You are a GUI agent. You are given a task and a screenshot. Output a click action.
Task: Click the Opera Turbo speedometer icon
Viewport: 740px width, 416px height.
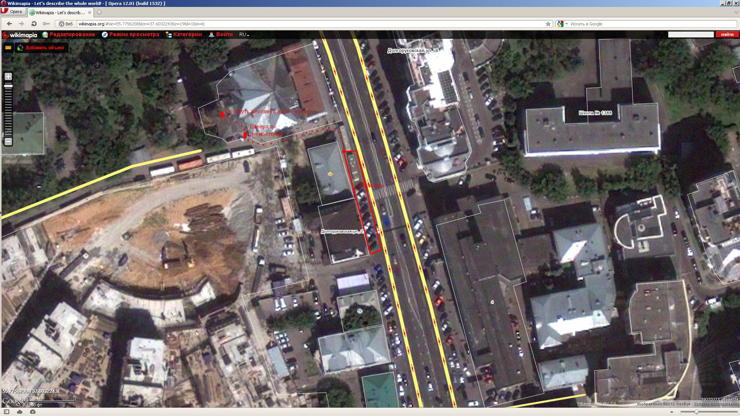tap(33, 412)
